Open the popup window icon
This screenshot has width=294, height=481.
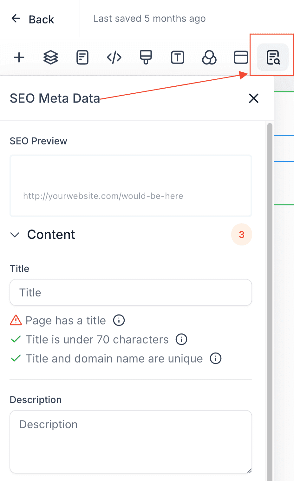(241, 57)
